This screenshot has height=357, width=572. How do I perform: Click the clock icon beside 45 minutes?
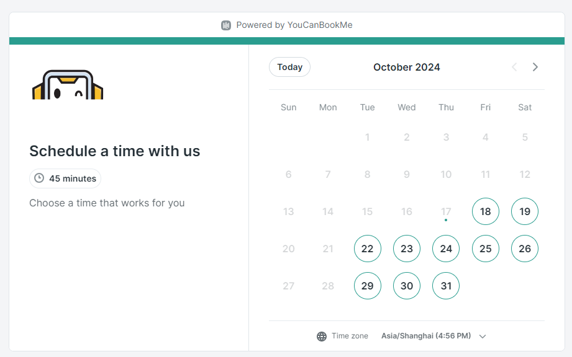39,178
